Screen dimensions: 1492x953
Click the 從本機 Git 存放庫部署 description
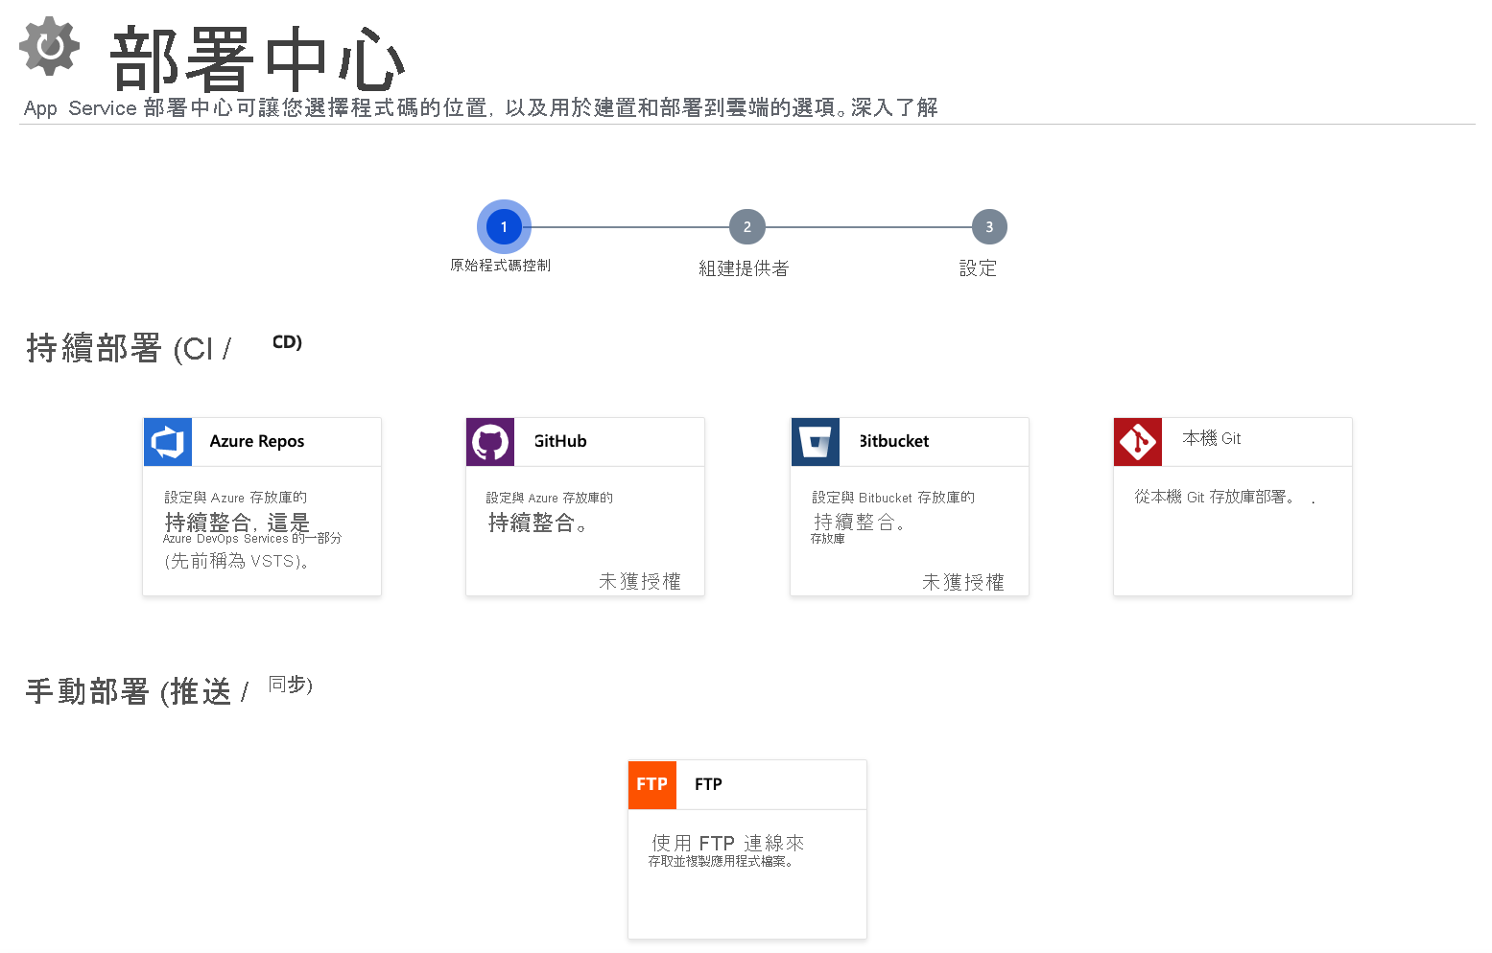coord(1216,497)
